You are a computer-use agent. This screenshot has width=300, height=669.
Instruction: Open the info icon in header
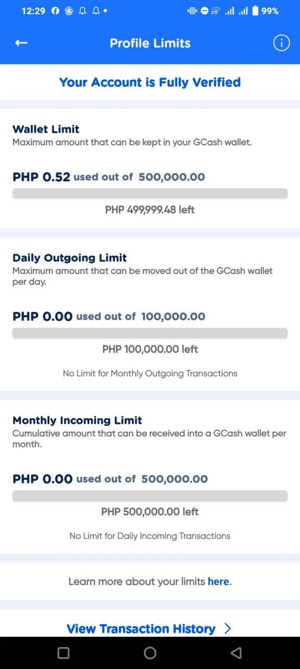281,43
